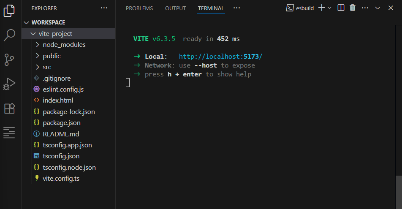
Task: Split the terminal pane
Action: [341, 8]
